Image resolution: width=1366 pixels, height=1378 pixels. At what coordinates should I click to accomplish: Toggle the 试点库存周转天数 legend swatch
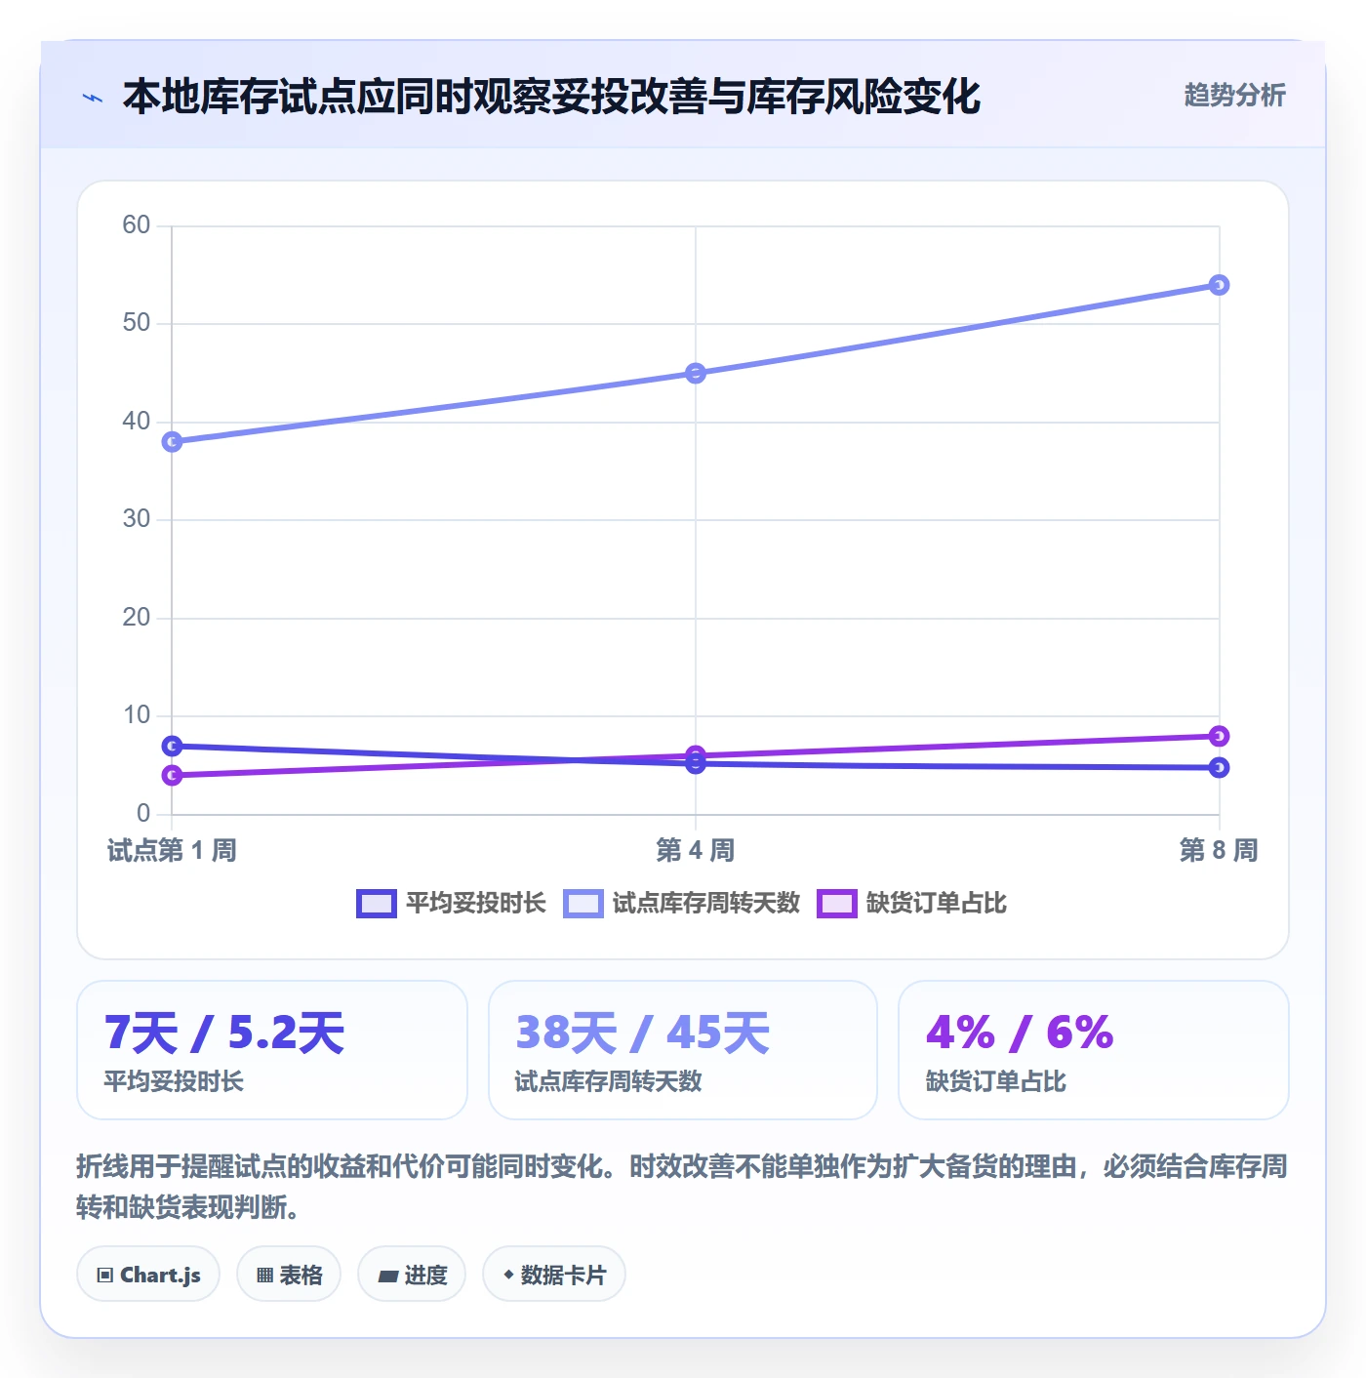pyautogui.click(x=583, y=904)
